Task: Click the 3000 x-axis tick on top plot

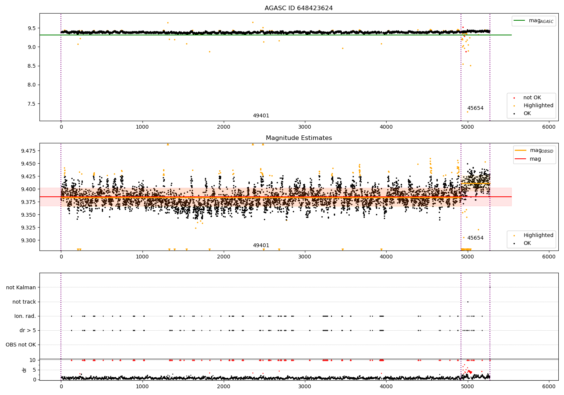Action: (305, 127)
